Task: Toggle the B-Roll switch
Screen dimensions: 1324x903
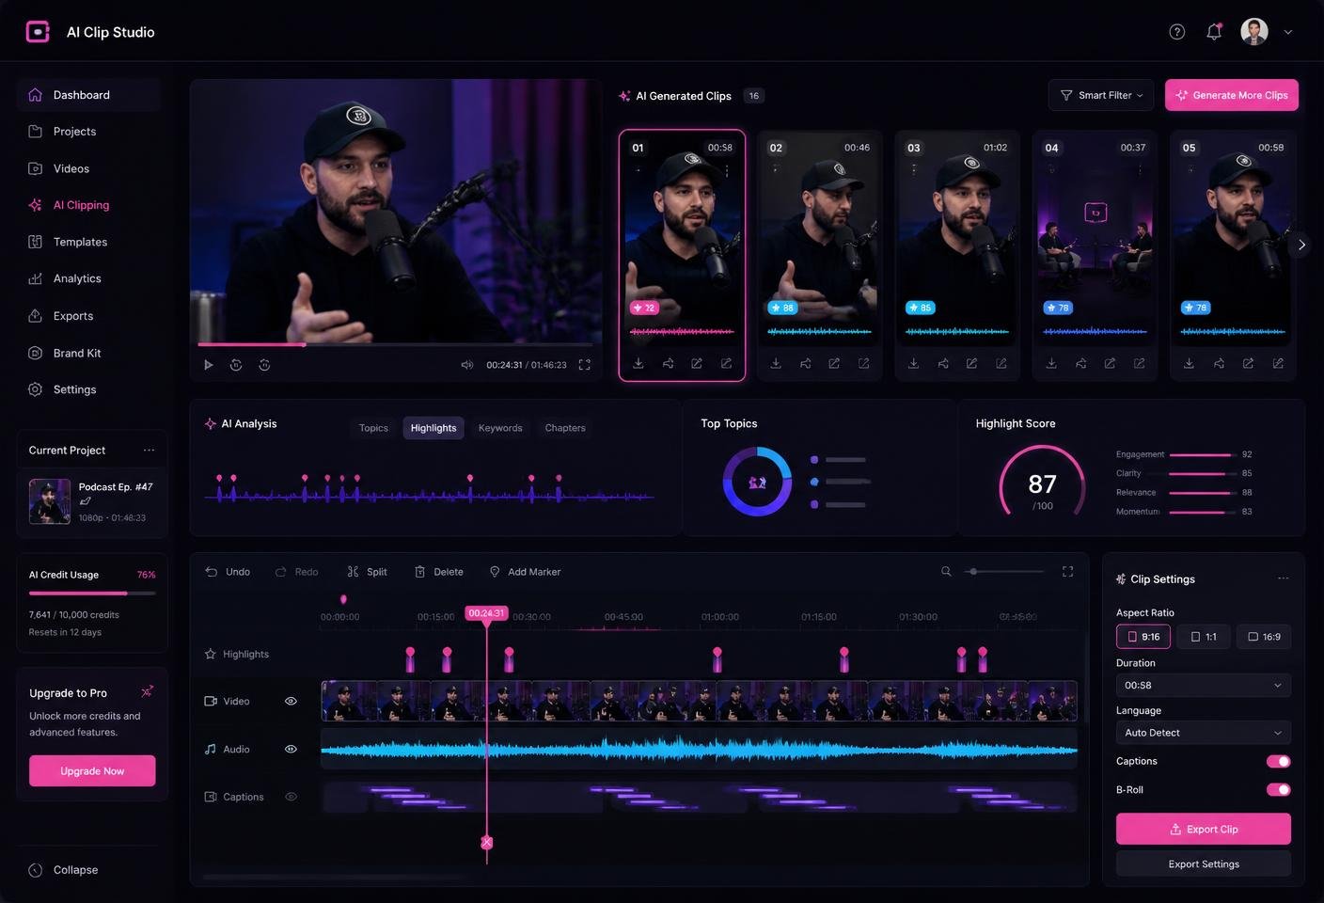Action: pos(1279,789)
